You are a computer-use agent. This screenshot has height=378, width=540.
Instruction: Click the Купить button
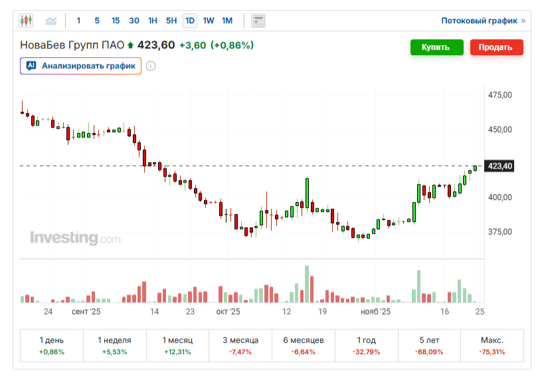tap(436, 47)
